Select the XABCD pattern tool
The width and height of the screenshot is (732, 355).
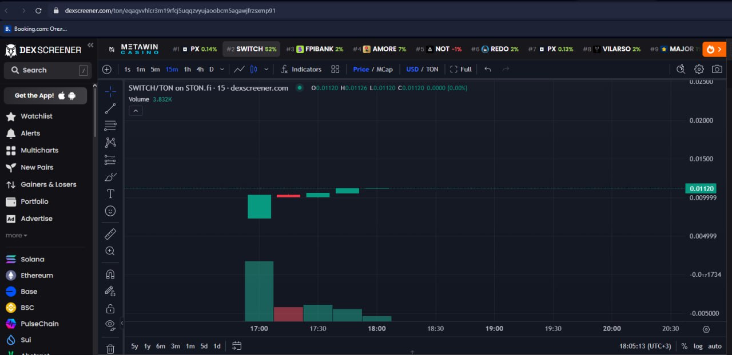coord(110,143)
